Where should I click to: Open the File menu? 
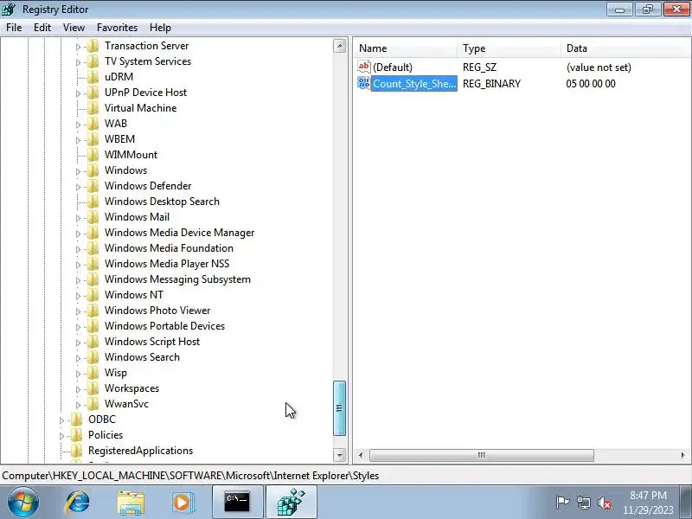coord(14,28)
